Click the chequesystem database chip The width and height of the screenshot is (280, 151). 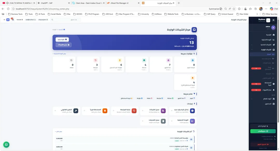43,20
